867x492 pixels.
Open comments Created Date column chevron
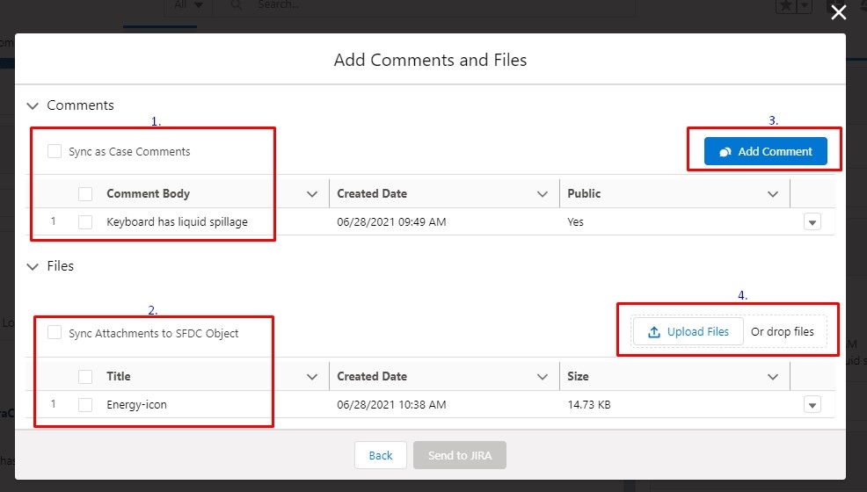tap(543, 194)
